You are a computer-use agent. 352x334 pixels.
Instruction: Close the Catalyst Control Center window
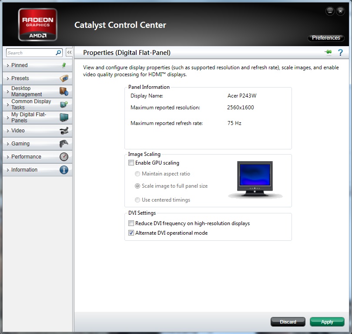tap(340, 11)
